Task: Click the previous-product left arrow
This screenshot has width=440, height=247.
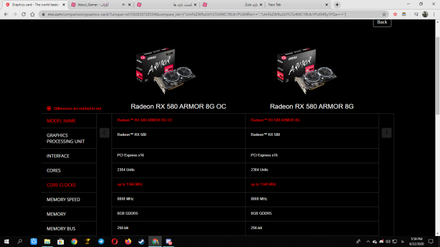Action: pyautogui.click(x=104, y=132)
